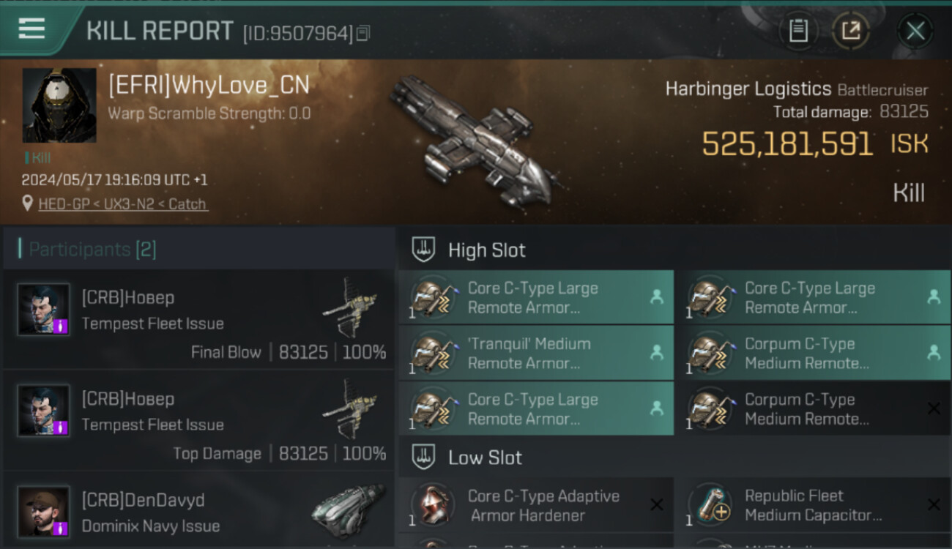Share the kill report externally

[x=850, y=31]
